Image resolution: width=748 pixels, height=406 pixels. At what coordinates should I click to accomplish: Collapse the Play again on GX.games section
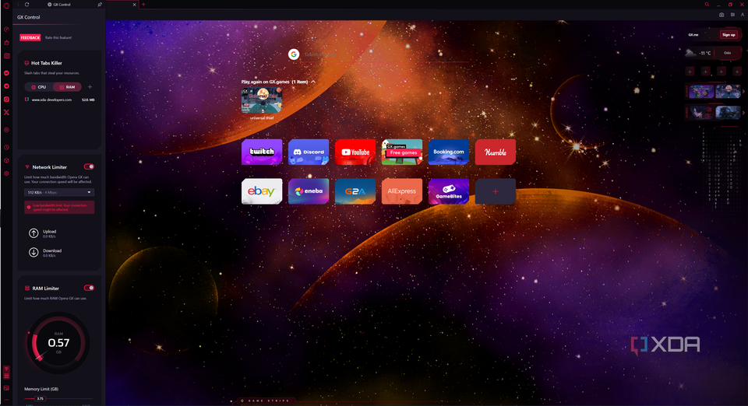[313, 82]
